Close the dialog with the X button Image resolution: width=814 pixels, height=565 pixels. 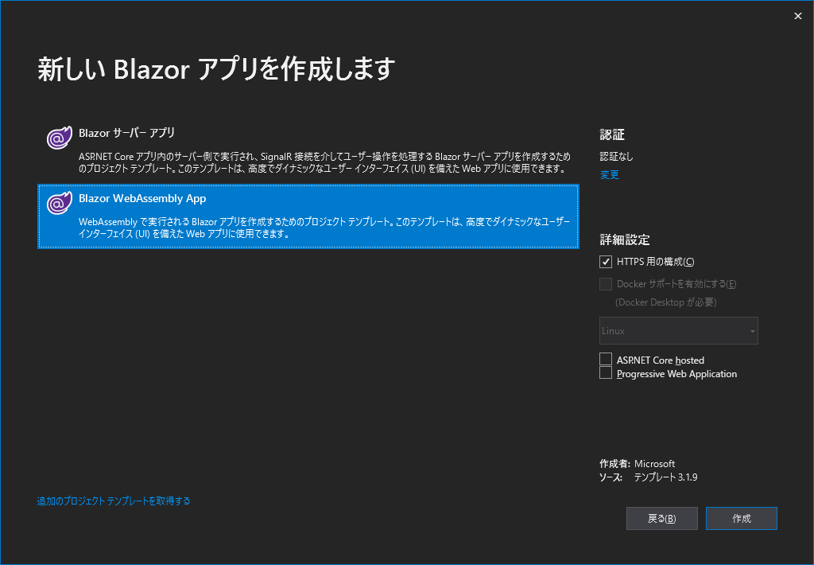tap(798, 16)
